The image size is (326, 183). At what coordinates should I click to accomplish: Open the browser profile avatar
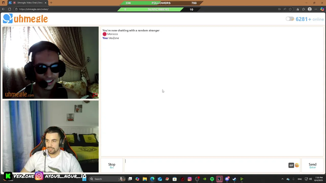pyautogui.click(x=310, y=9)
